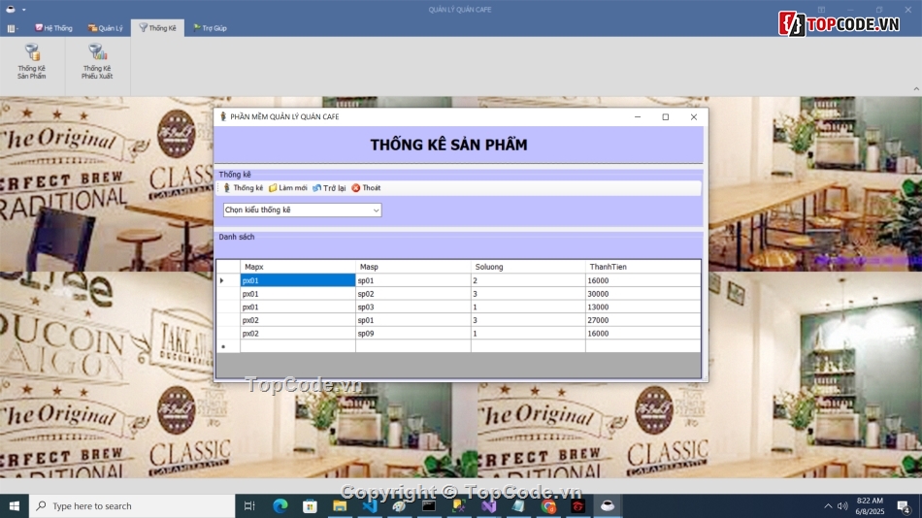
Task: Minimize the PHẦN MỀM QUẢN LÝ QUÁN CAFE window
Action: [638, 117]
